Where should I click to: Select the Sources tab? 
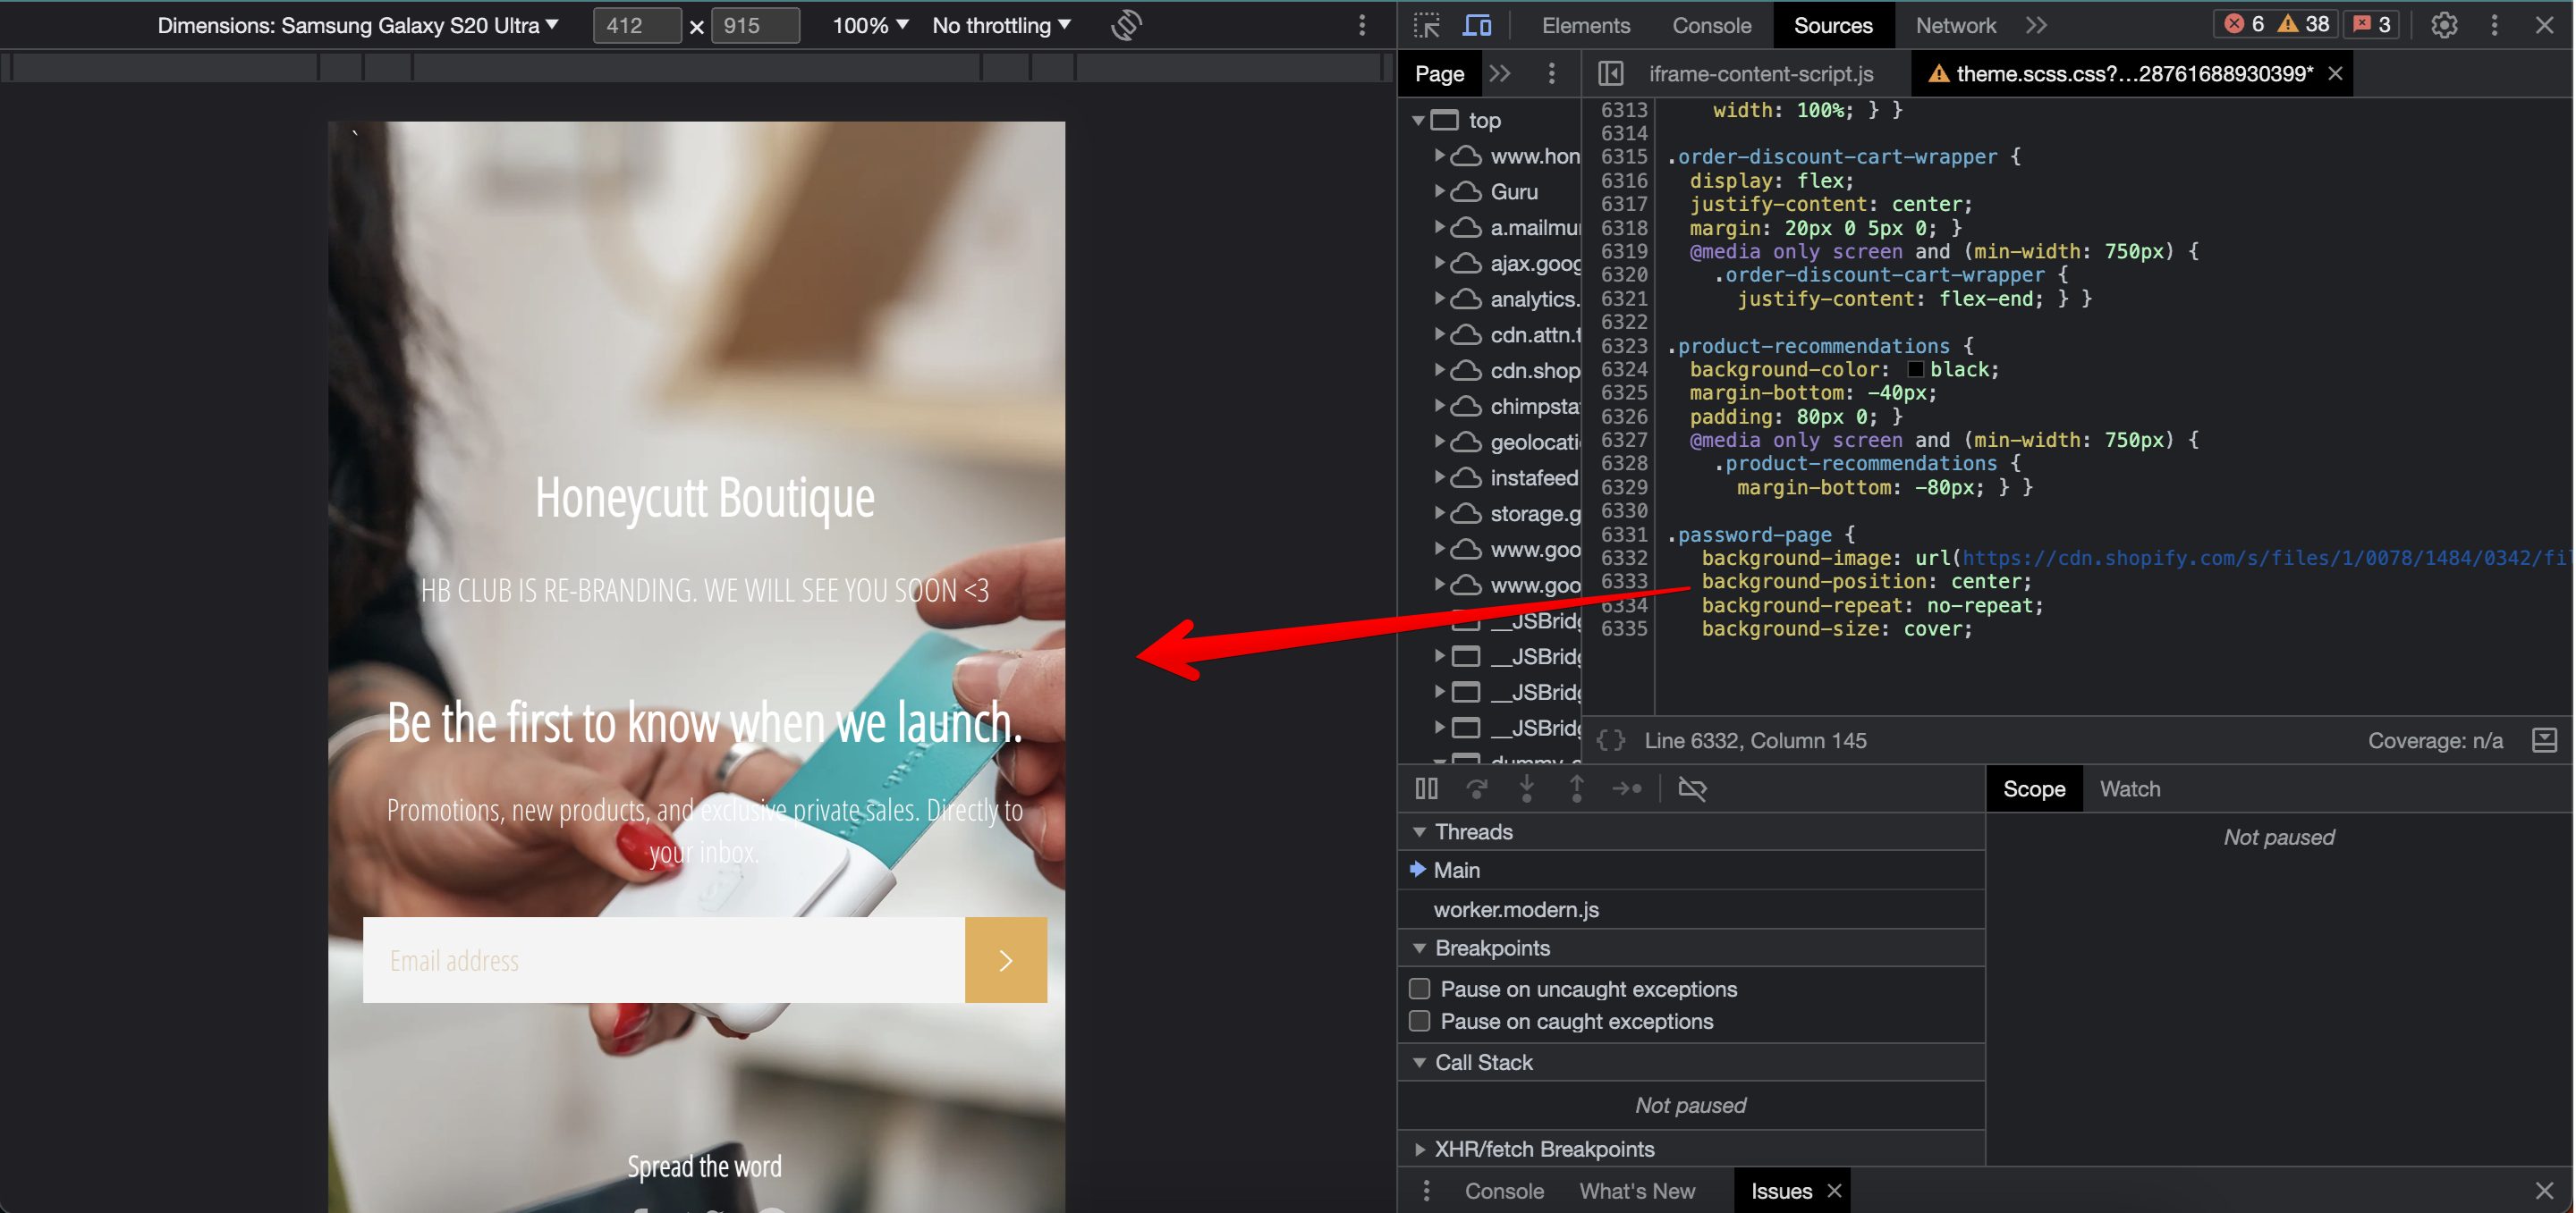point(1832,25)
